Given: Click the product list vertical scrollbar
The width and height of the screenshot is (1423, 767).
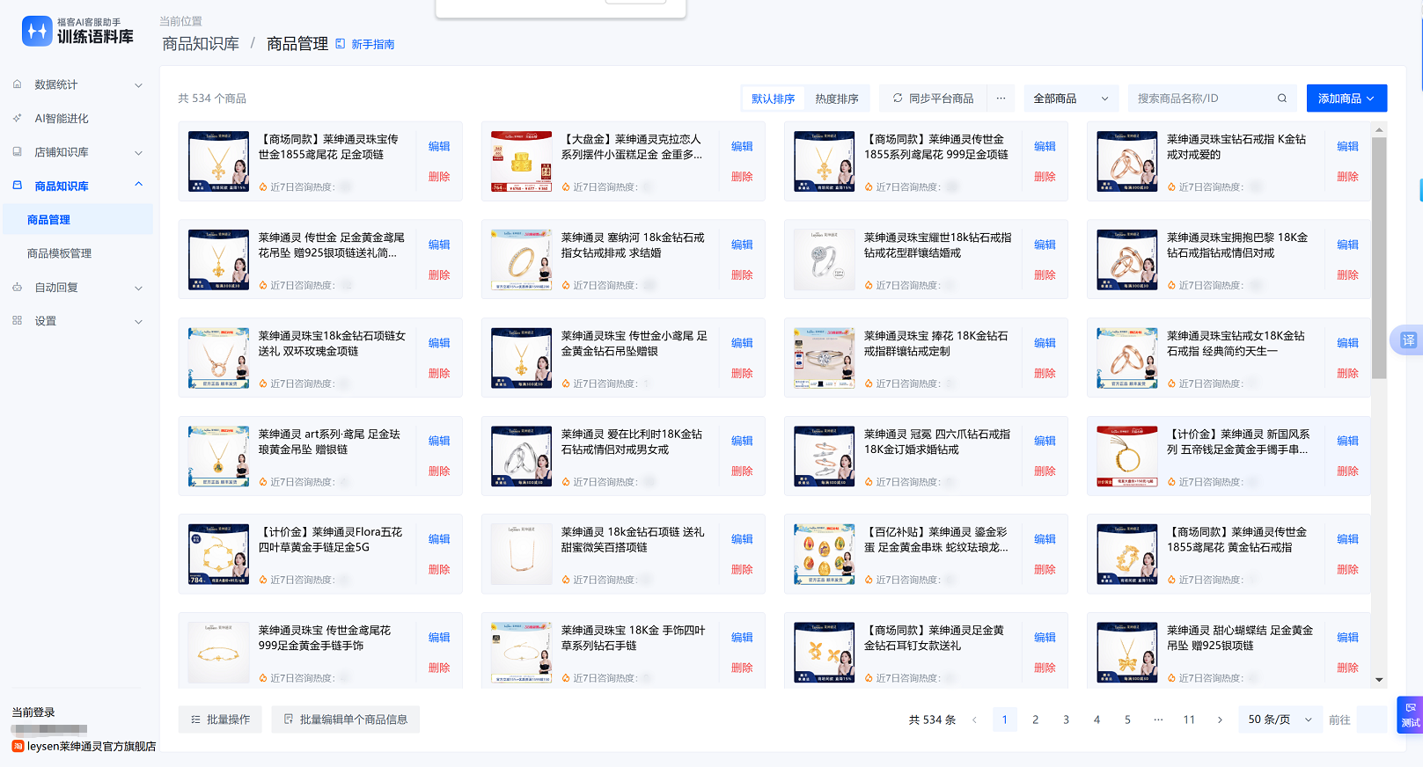Looking at the screenshot, I should click(x=1379, y=258).
